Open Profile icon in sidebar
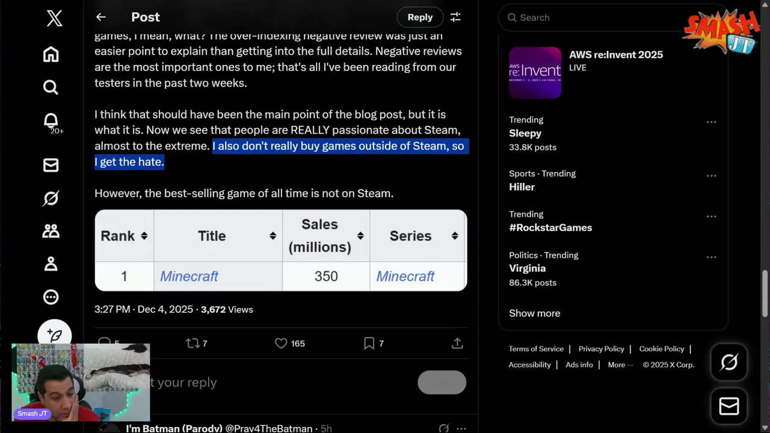The image size is (770, 433). coord(51,263)
